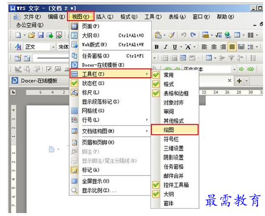Image resolution: width=265 pixels, height=216 pixels.
Task: Open the 表格 menu
Action: point(177,17)
